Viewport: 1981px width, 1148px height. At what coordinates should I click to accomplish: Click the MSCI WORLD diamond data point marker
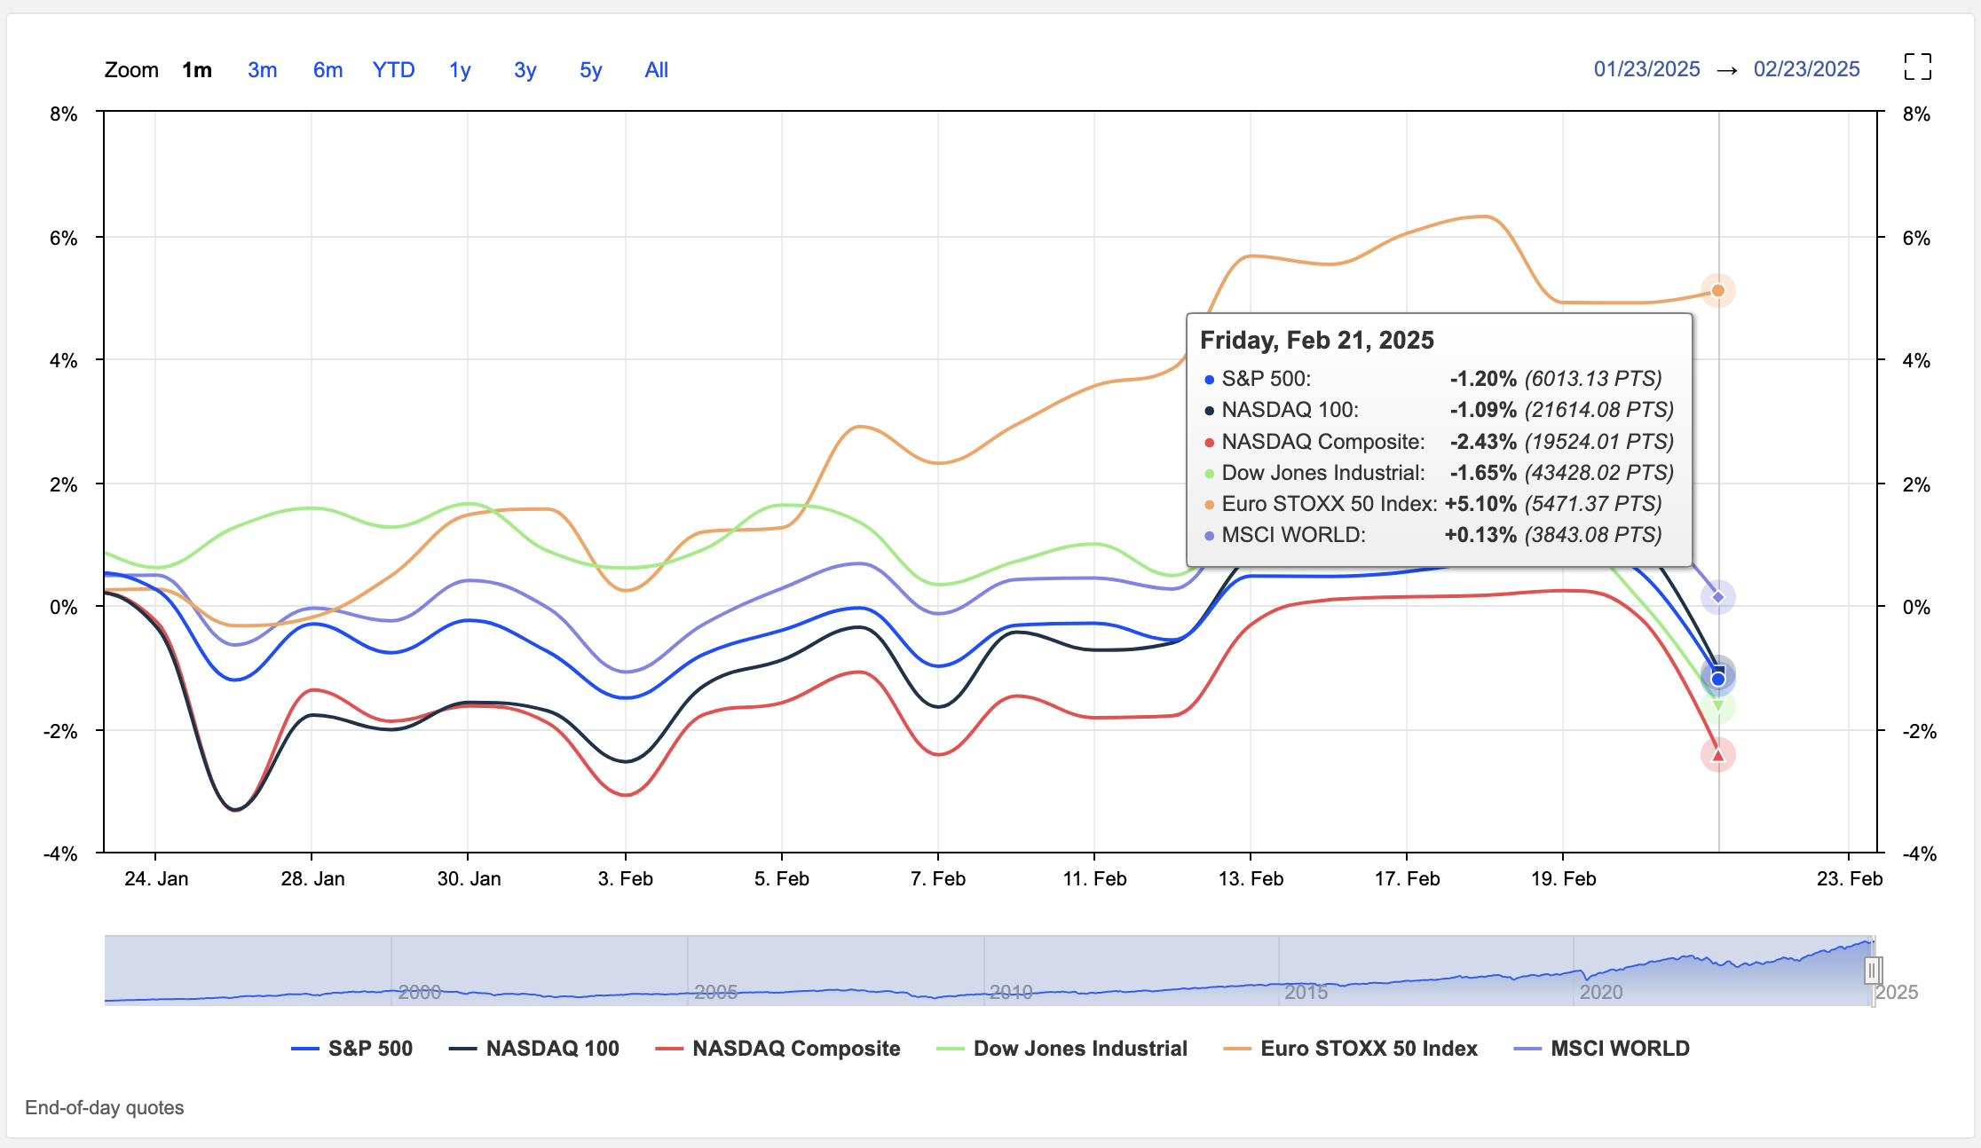1717,597
